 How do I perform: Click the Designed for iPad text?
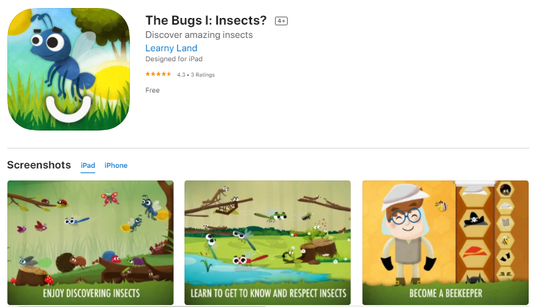pos(174,59)
